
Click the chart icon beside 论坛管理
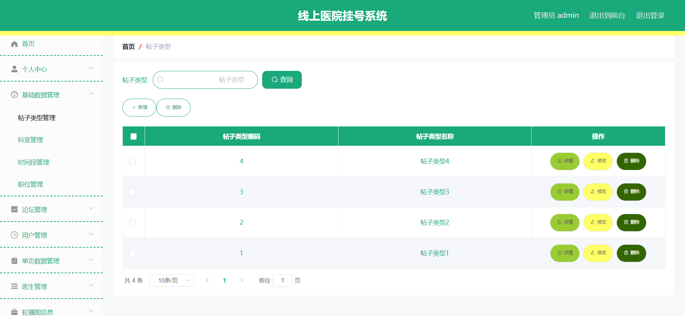(x=14, y=209)
